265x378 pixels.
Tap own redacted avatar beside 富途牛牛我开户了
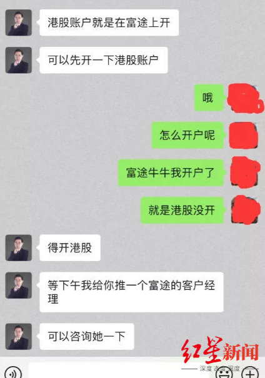[245, 172]
